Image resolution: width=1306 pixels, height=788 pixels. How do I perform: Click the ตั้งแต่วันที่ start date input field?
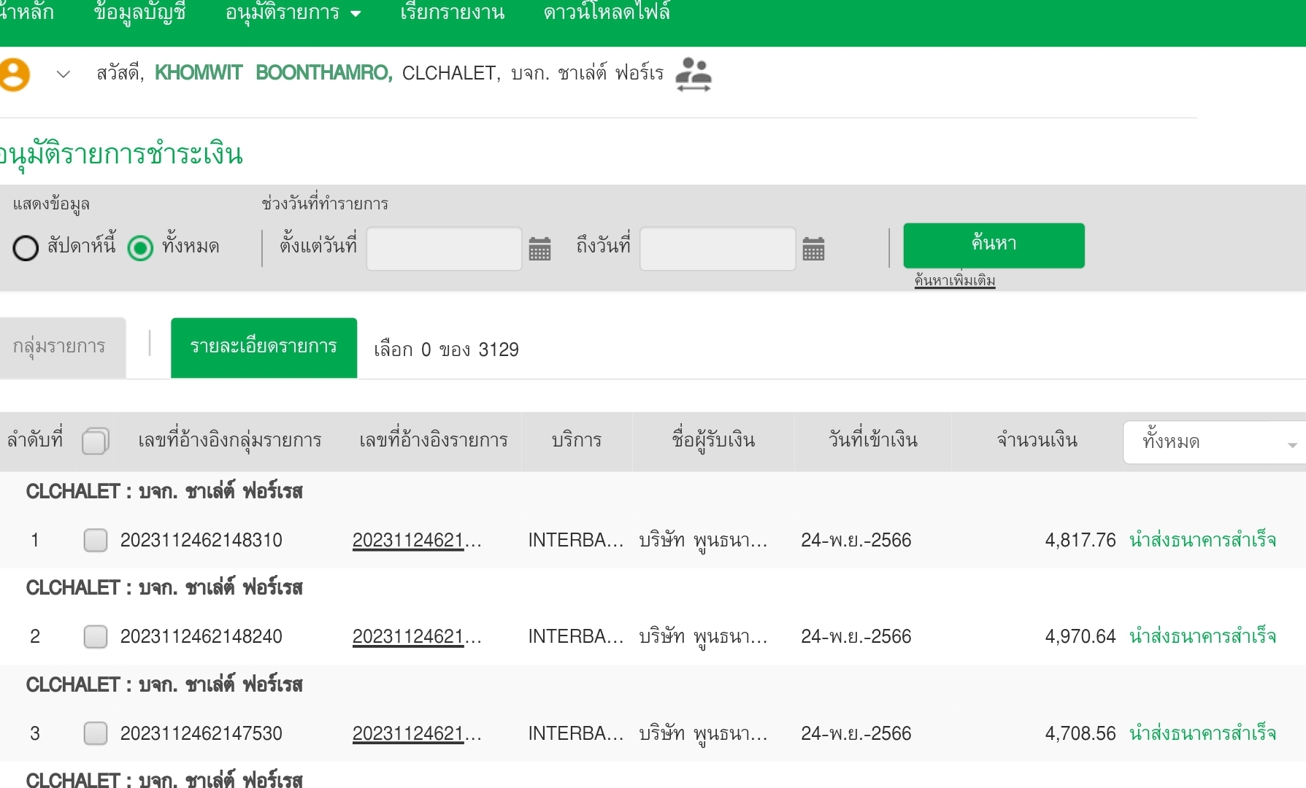click(444, 249)
